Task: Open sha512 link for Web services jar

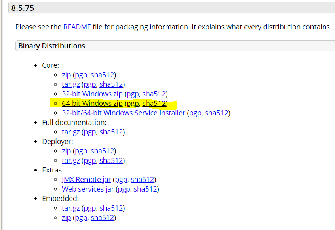Action: tap(145, 189)
